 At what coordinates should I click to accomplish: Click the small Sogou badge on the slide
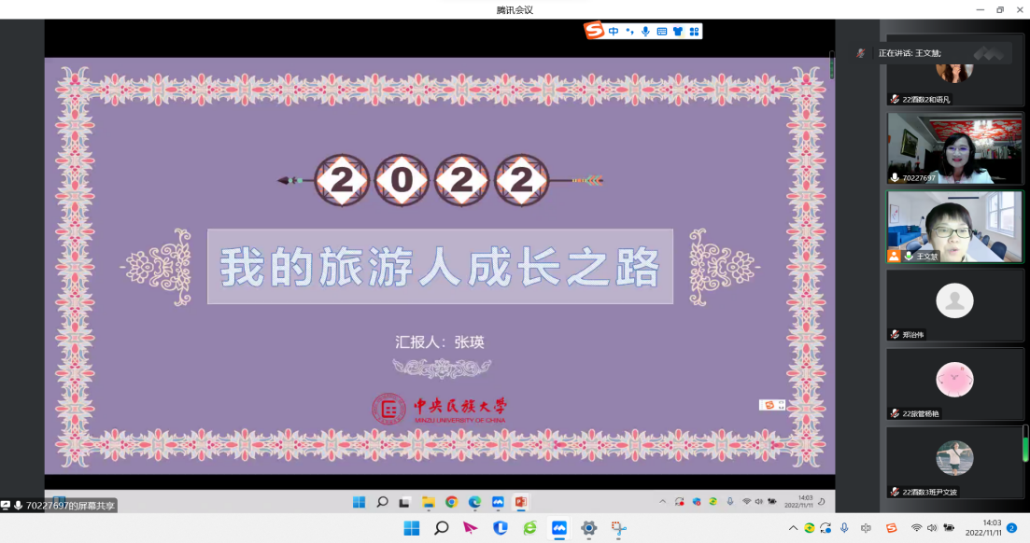(x=772, y=405)
